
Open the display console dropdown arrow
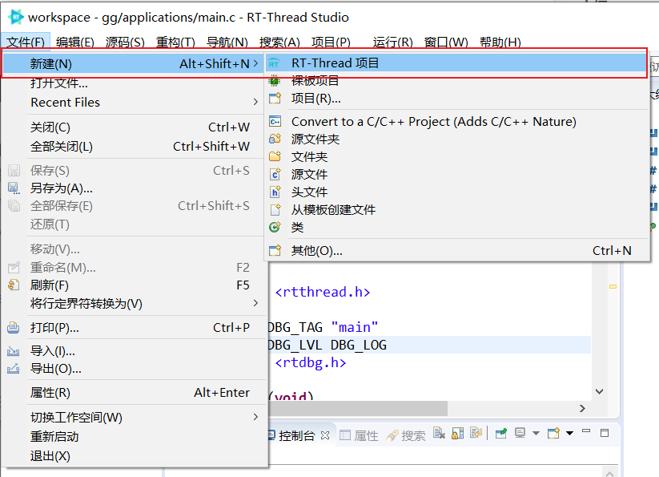click(536, 433)
